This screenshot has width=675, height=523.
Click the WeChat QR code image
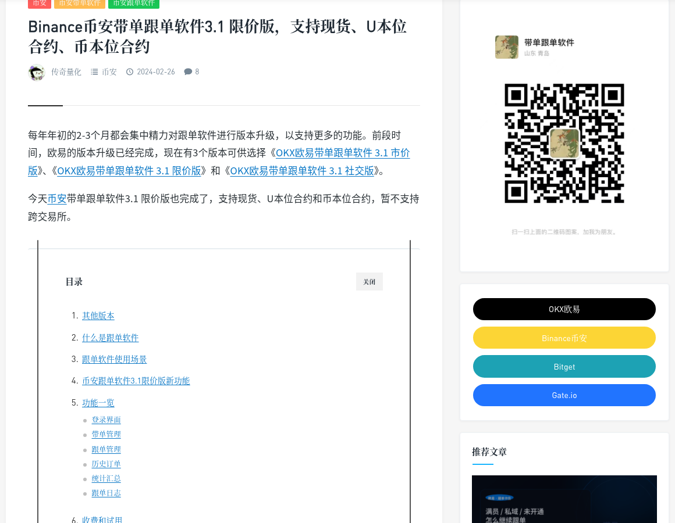click(564, 143)
